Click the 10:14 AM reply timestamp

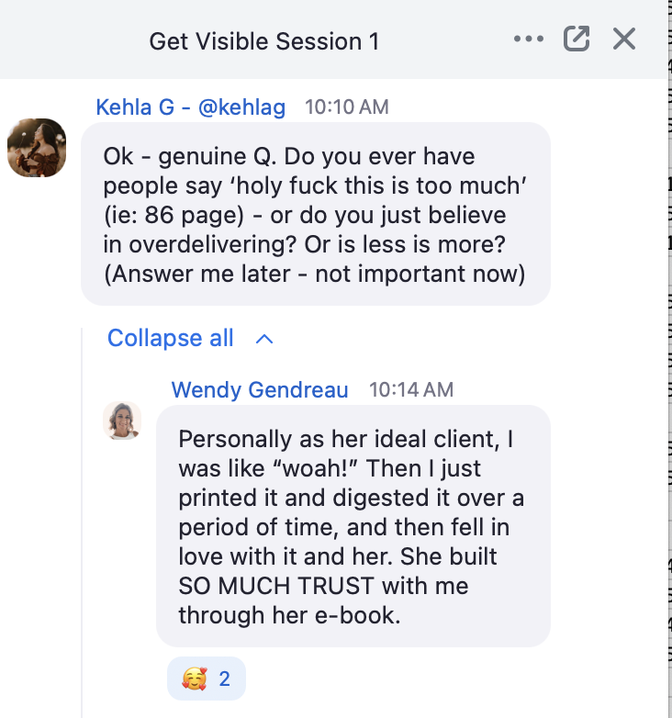pos(411,389)
